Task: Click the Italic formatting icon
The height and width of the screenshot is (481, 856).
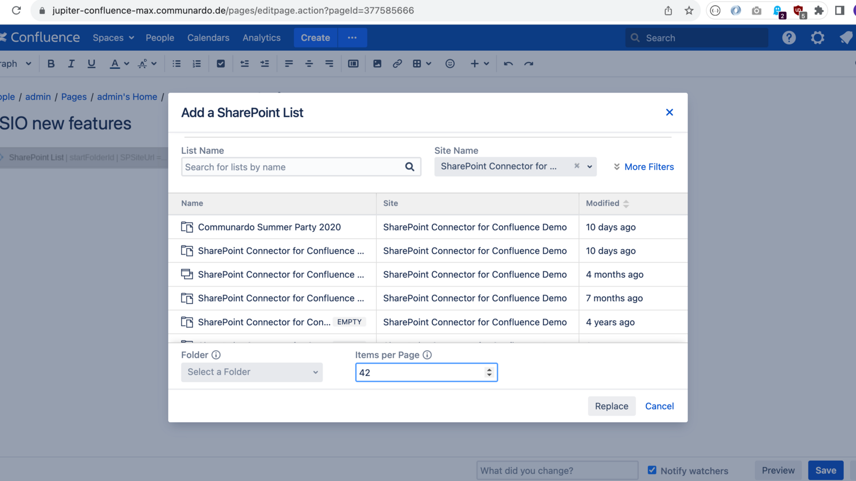Action: tap(71, 64)
